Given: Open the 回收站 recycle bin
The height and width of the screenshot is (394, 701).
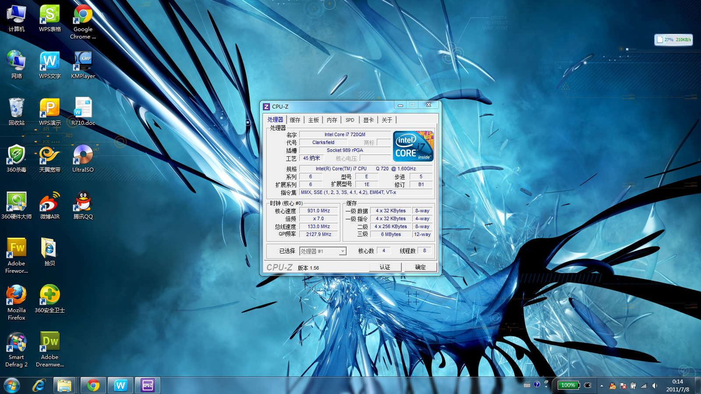Looking at the screenshot, I should (17, 111).
